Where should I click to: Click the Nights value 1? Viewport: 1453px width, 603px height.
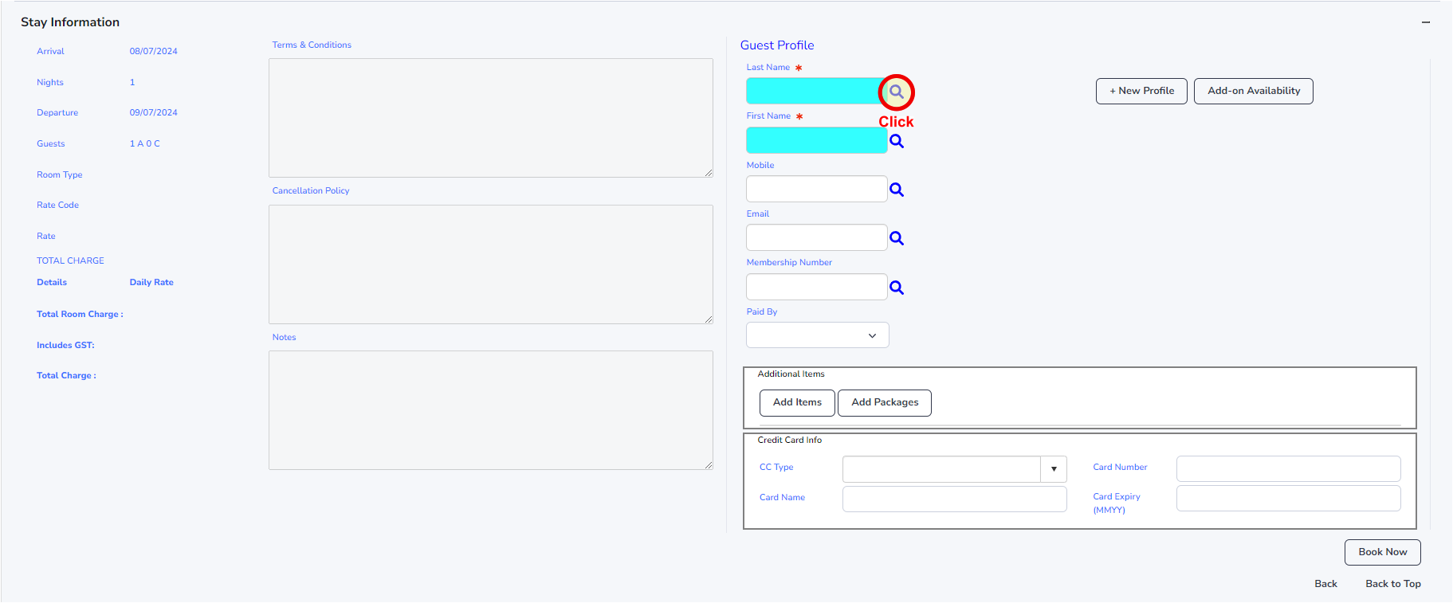point(132,82)
